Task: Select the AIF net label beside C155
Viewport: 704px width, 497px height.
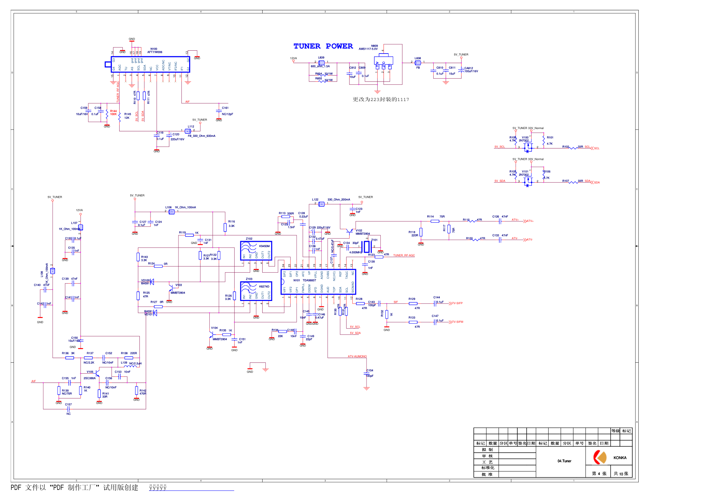Action: click(x=34, y=381)
